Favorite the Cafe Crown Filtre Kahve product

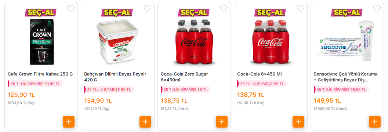pyautogui.click(x=71, y=9)
